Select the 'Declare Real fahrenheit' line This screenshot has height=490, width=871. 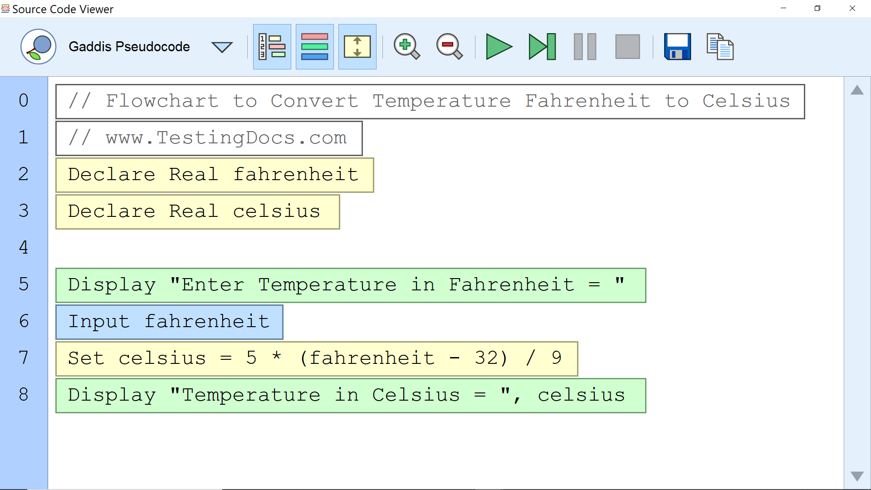pos(214,175)
